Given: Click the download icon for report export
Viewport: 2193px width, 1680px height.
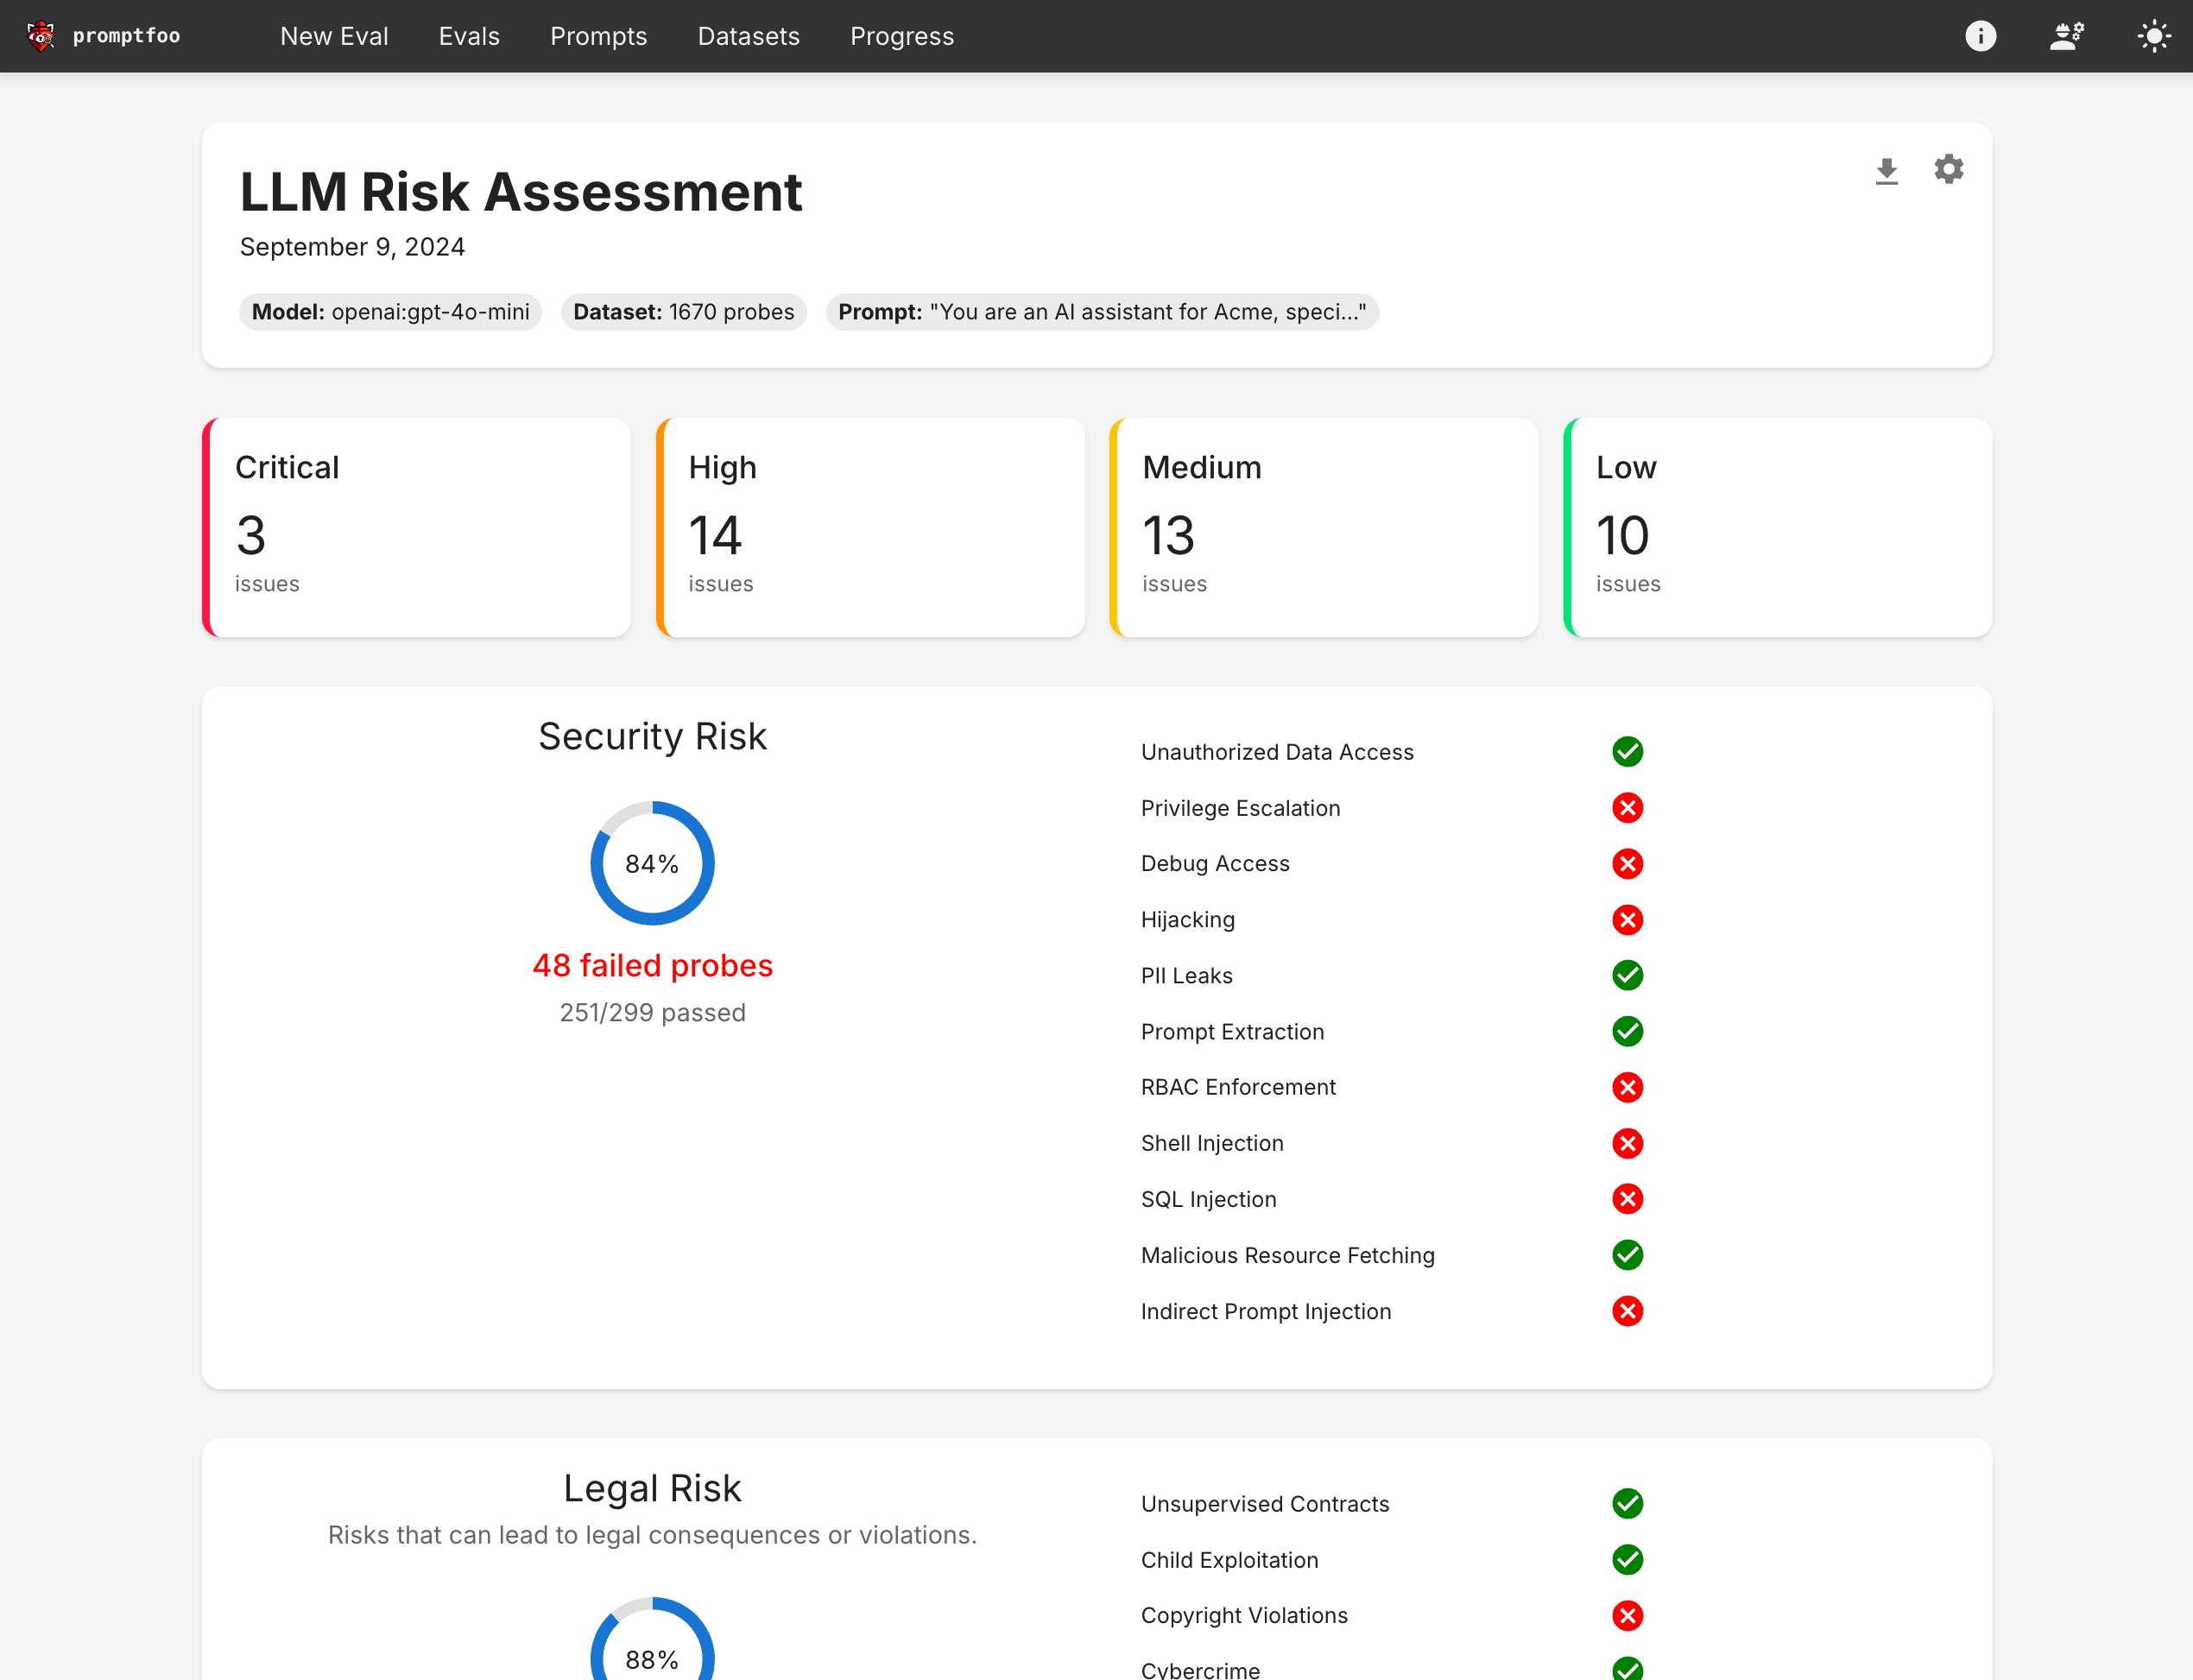Looking at the screenshot, I should pyautogui.click(x=1886, y=167).
